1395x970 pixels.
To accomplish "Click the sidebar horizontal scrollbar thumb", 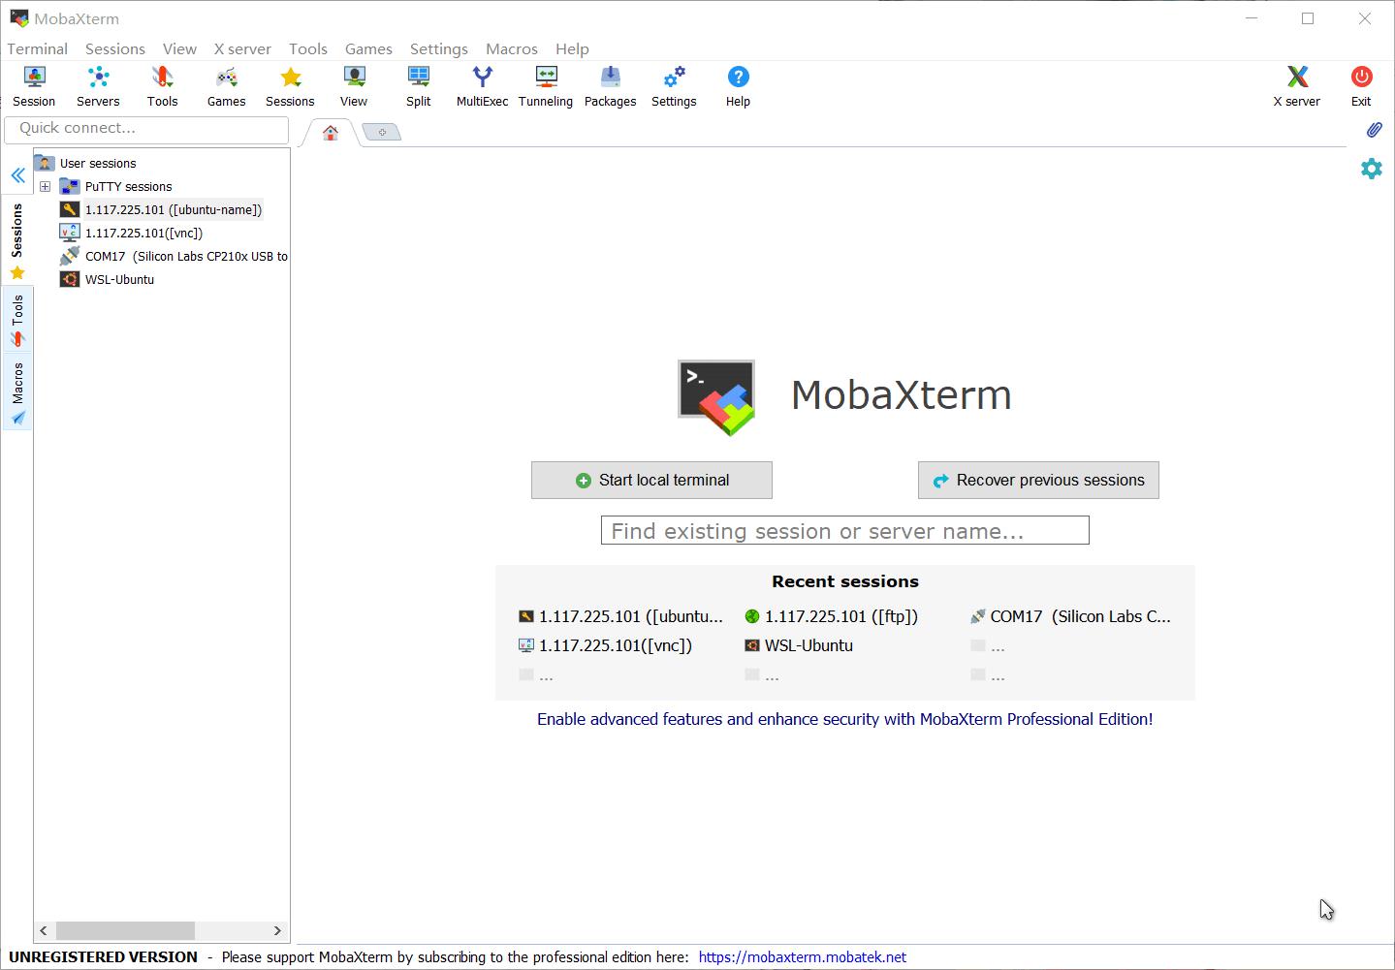I will [125, 930].
